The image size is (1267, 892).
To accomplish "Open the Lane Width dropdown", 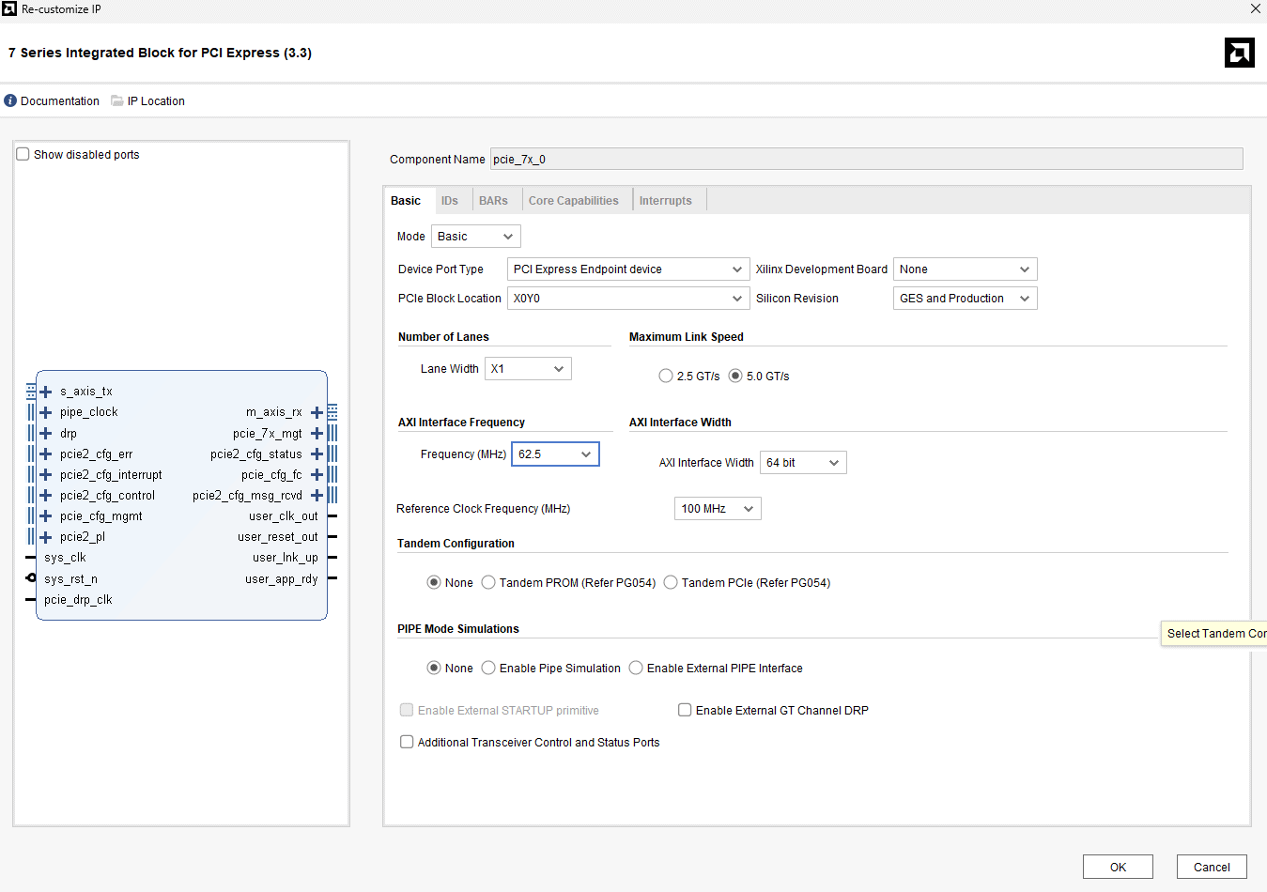I will pos(528,369).
